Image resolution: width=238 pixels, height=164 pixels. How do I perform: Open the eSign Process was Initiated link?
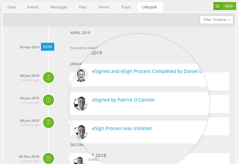[x=122, y=128]
